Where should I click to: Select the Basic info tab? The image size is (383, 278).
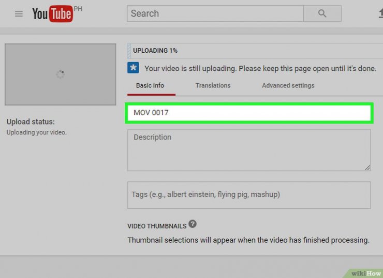[x=150, y=85]
